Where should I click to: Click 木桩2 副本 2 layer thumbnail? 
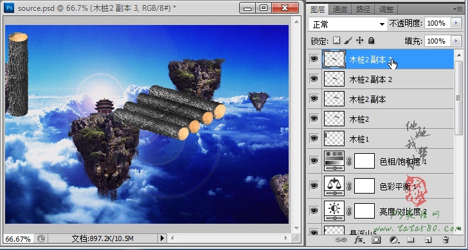[334, 79]
